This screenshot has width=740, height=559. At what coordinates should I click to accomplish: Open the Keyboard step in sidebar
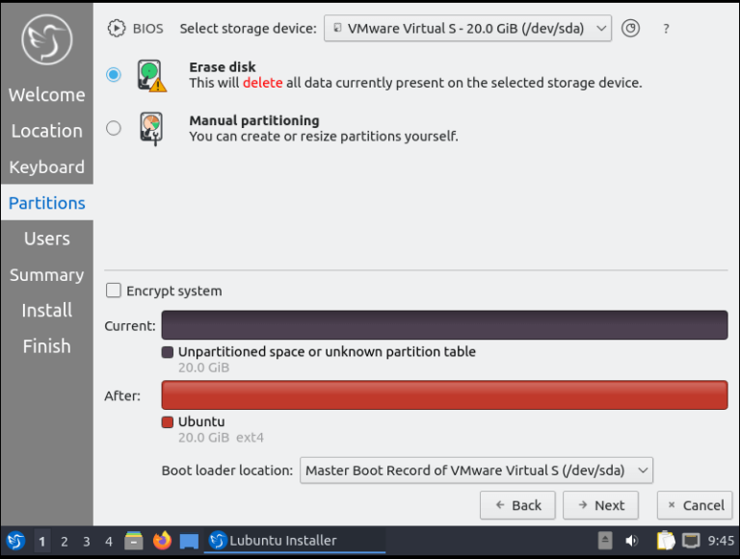pyautogui.click(x=46, y=166)
